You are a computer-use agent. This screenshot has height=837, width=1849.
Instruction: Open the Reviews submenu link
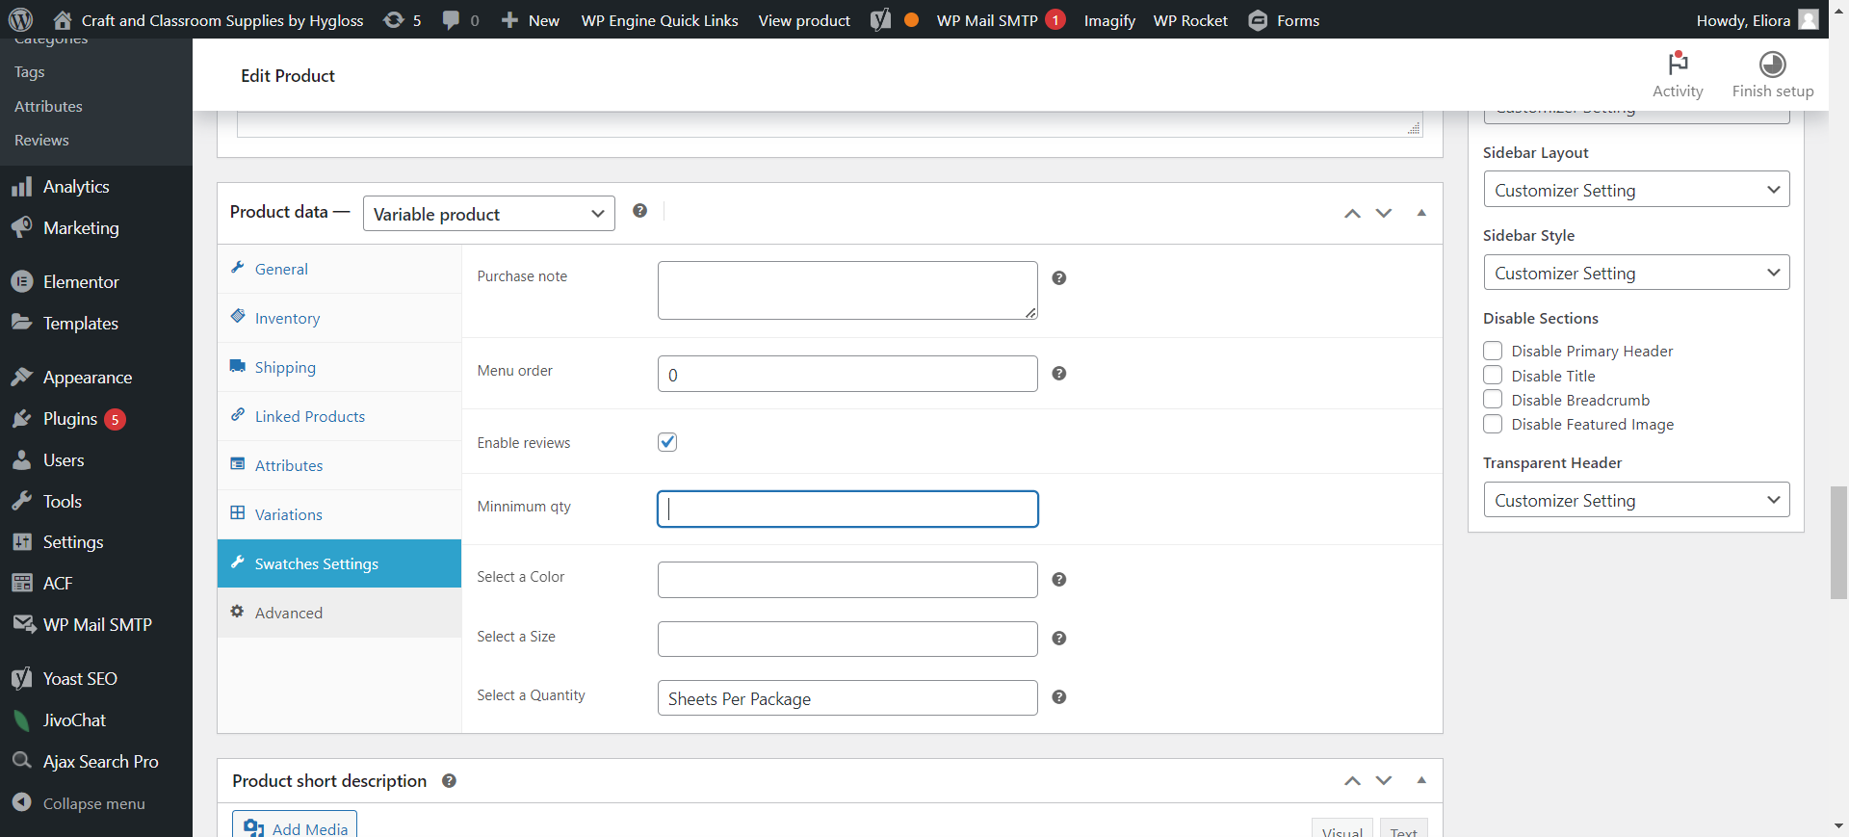(x=41, y=141)
